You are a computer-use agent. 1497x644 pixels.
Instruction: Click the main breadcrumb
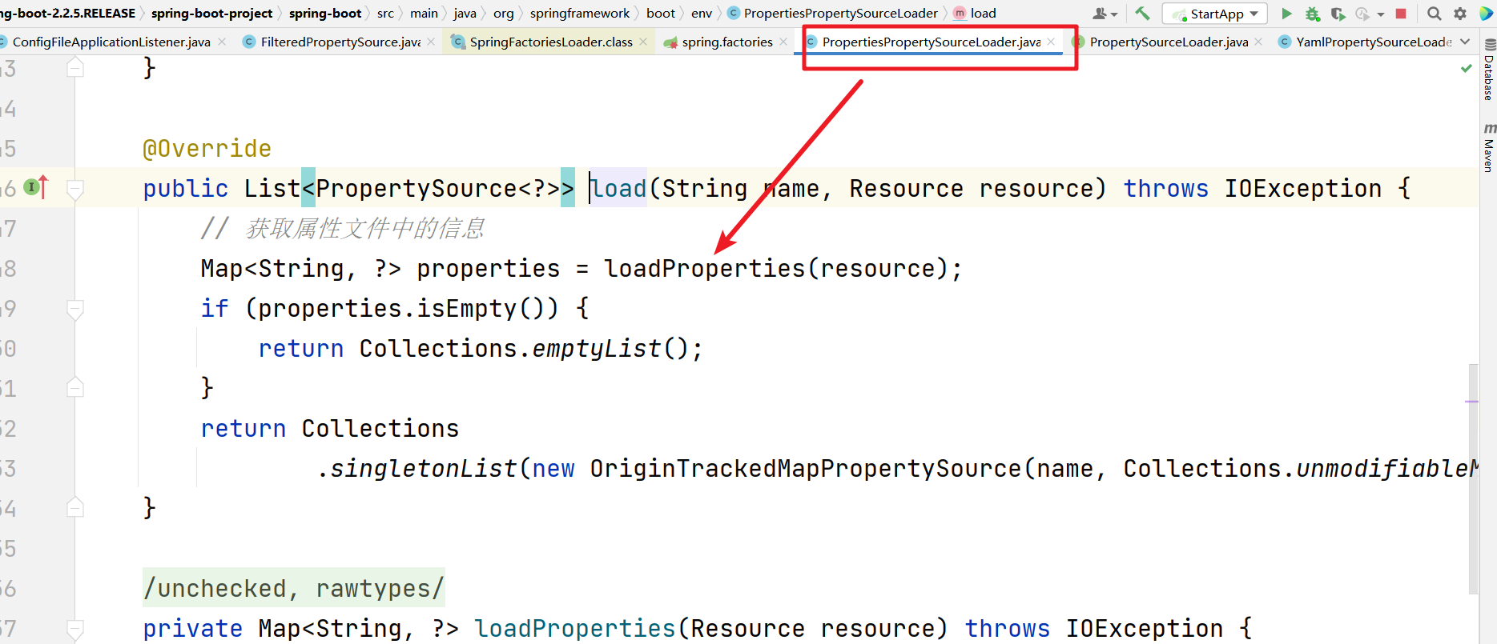click(424, 13)
